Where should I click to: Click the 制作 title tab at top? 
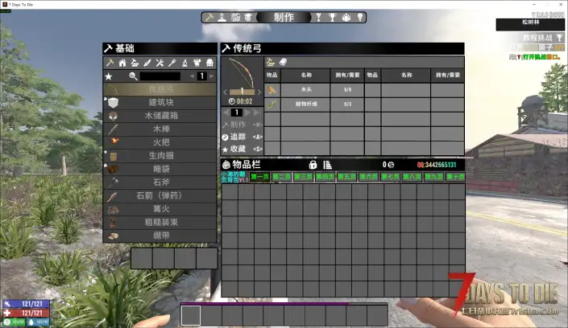tap(284, 18)
